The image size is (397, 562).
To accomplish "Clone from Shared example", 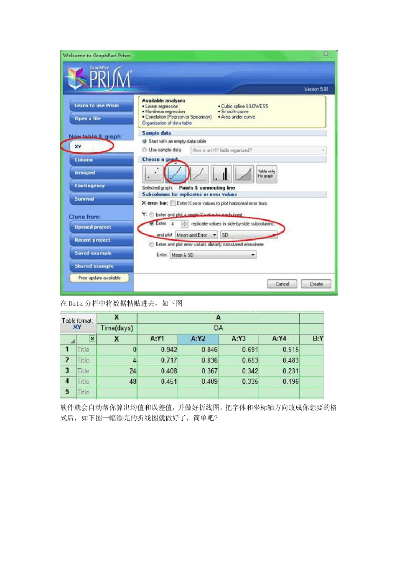I will 102,266.
